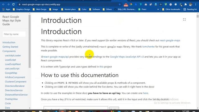This screenshot has width=199, height=112.
Task: Open the Other bookmarks folder
Action: click(171, 9)
